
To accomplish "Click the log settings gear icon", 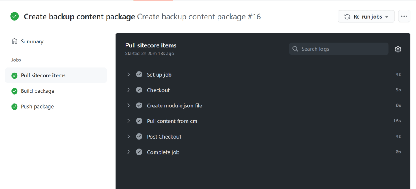I will coord(398,49).
